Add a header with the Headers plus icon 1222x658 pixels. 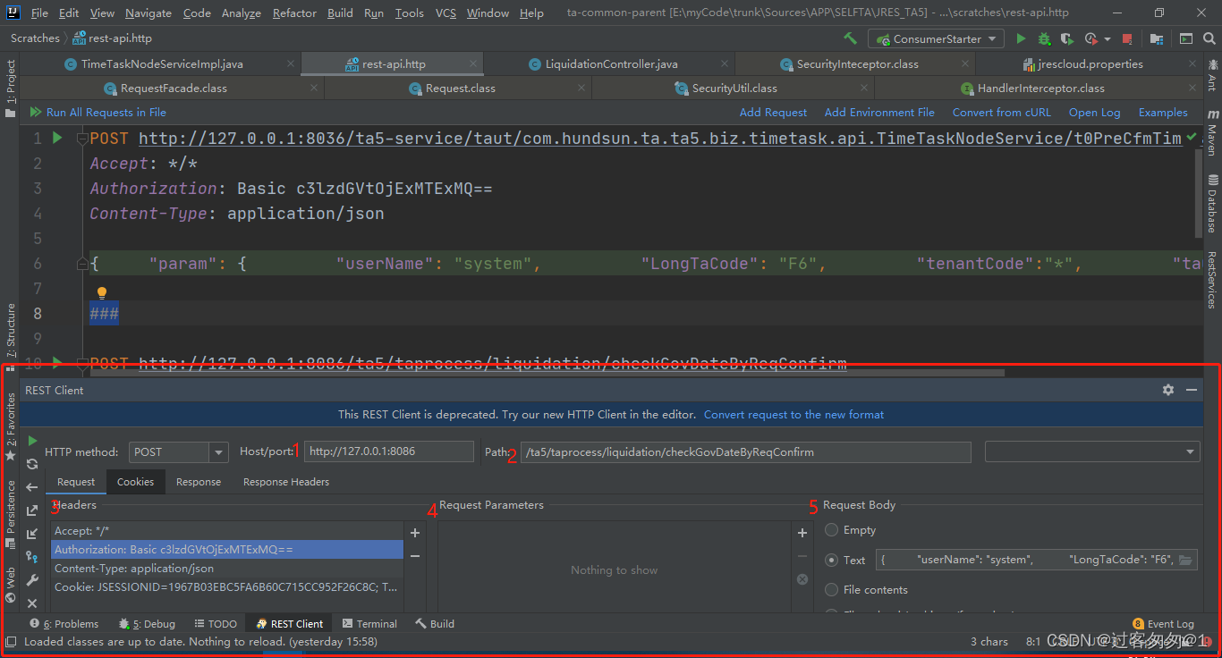(415, 532)
